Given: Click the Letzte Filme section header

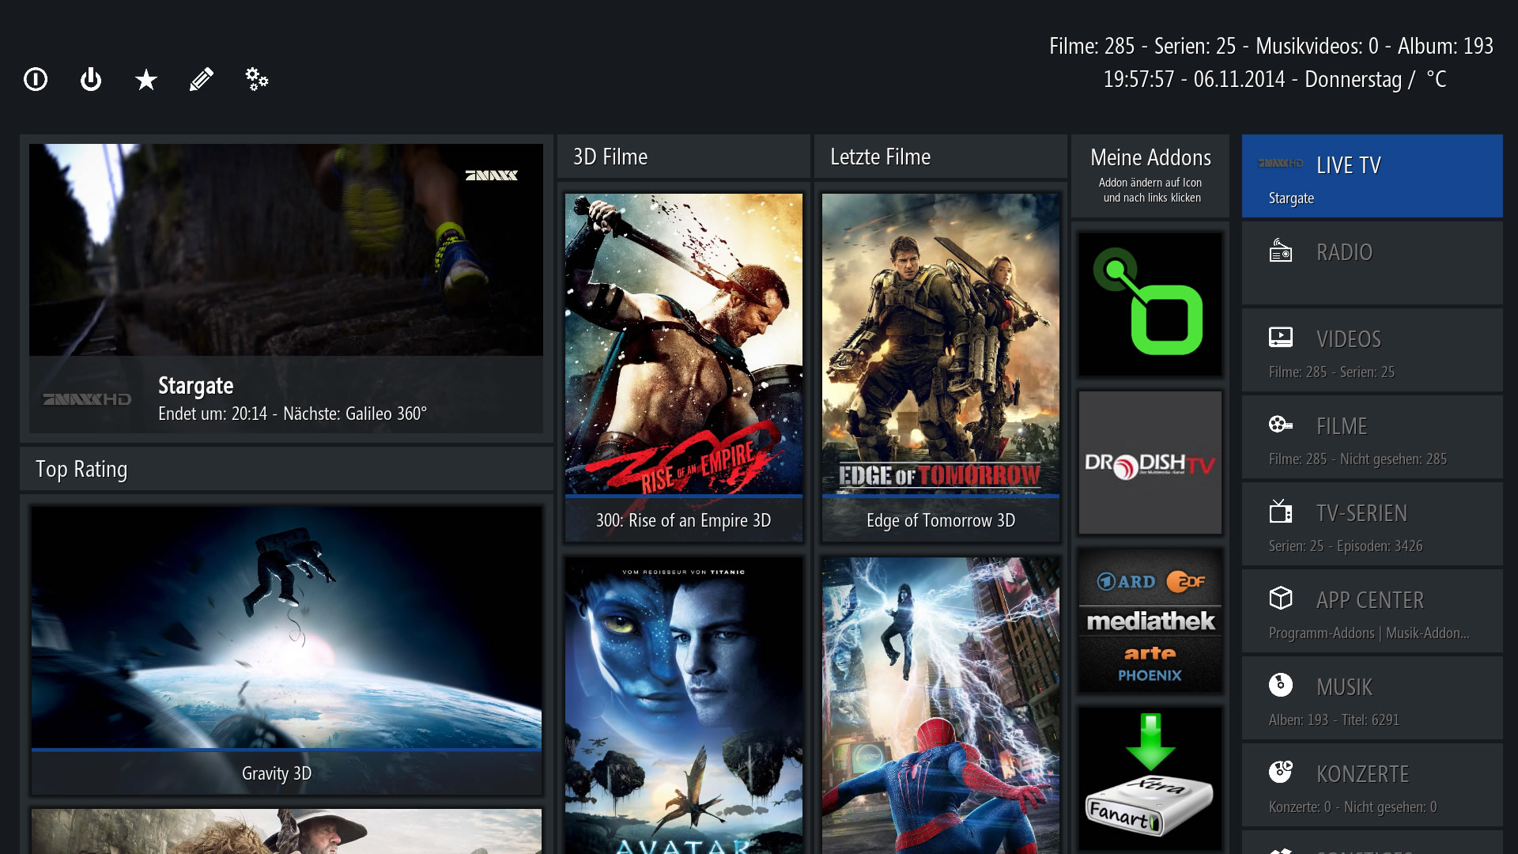Looking at the screenshot, I should pyautogui.click(x=941, y=157).
